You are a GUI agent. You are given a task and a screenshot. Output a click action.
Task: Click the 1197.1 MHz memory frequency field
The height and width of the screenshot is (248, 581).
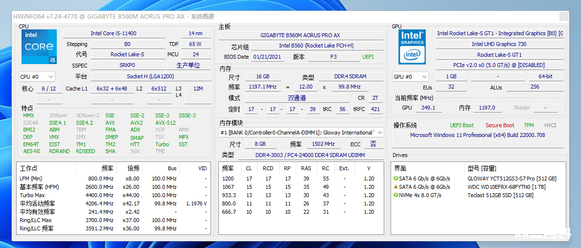[x=263, y=87]
